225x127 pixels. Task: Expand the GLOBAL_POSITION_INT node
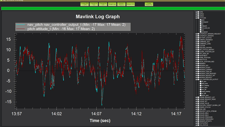click(196, 52)
